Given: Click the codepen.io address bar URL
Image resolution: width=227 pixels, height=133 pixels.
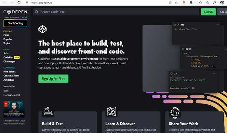Looking at the screenshot, I should click(41, 3).
